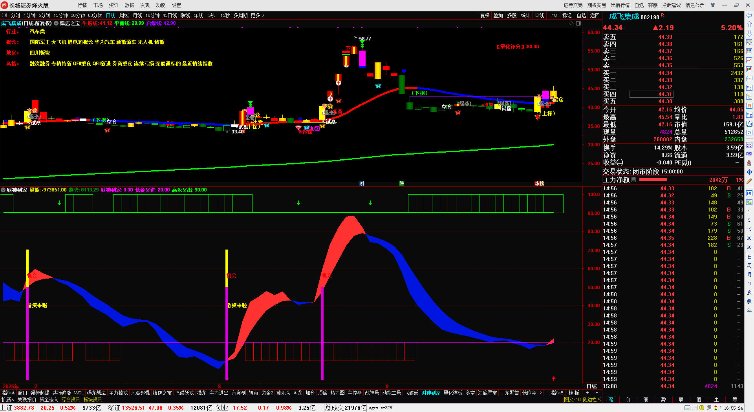The image size is (754, 412).
Task: Click the F12 icon in right sidebar
Action: [x=749, y=115]
